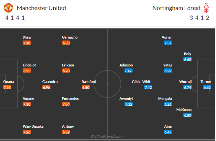216x141 pixels.
Task: Select Turner's 6.62 rating badge
Action: coord(207,87)
